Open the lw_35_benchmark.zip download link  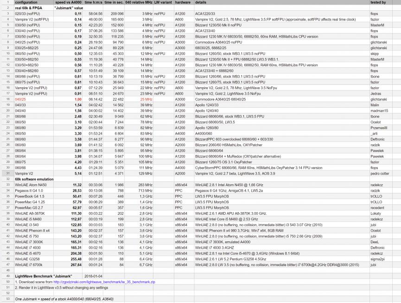(x=104, y=282)
